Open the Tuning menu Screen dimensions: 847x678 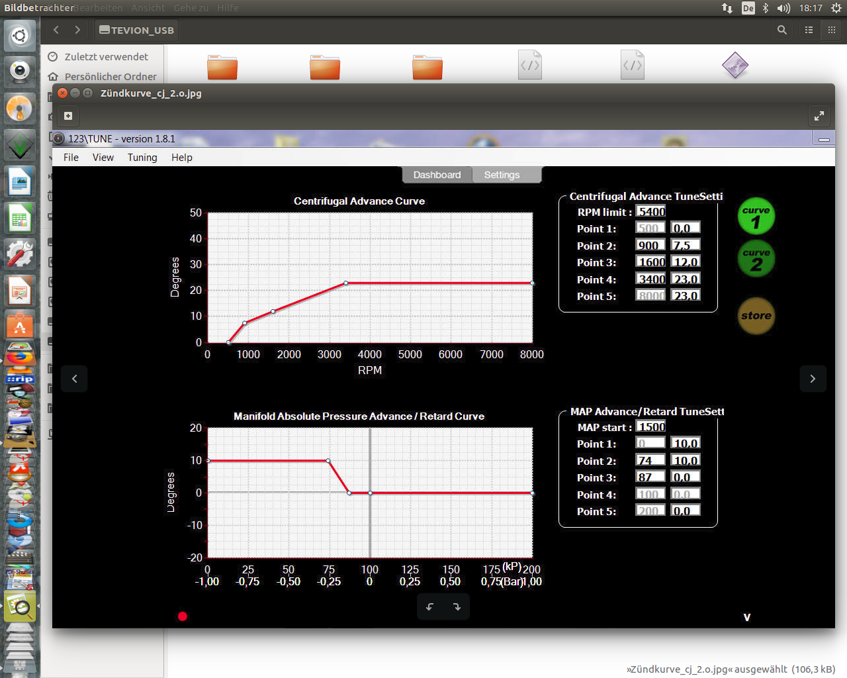point(142,158)
